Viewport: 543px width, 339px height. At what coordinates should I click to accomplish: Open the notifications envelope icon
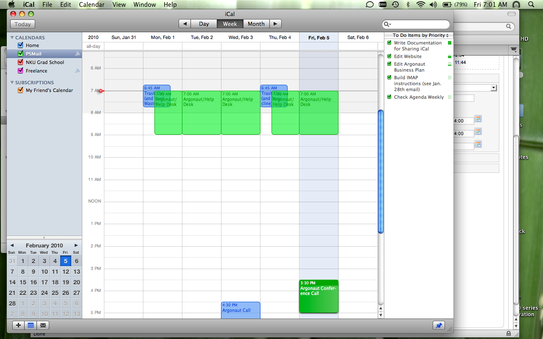click(x=43, y=325)
